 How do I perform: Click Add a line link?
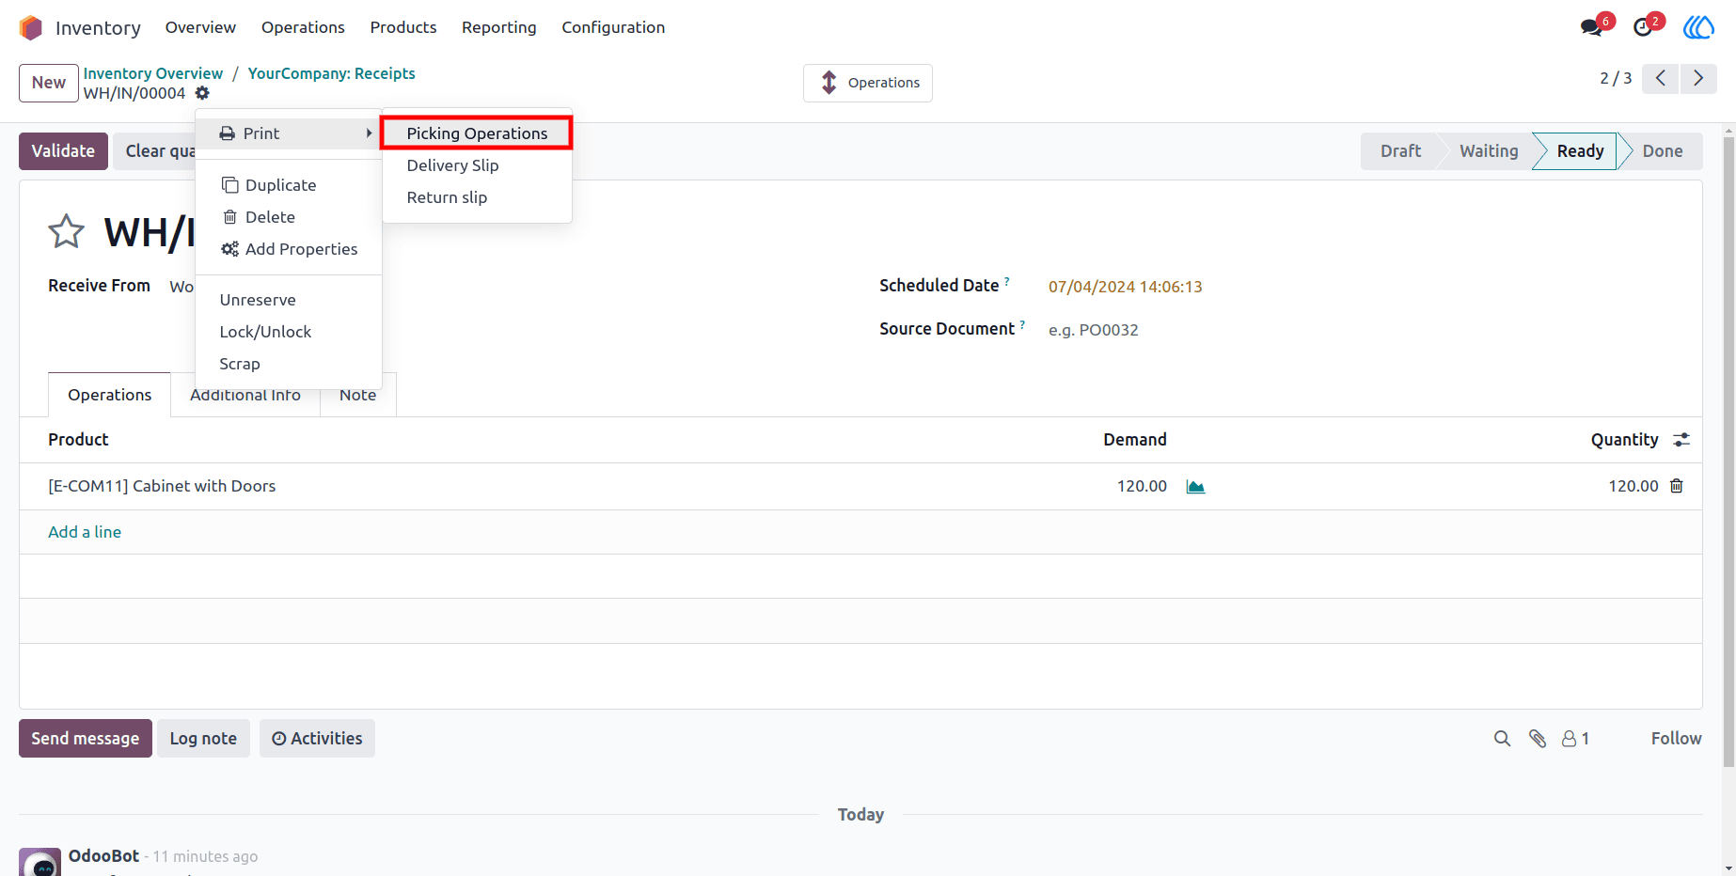tap(85, 532)
